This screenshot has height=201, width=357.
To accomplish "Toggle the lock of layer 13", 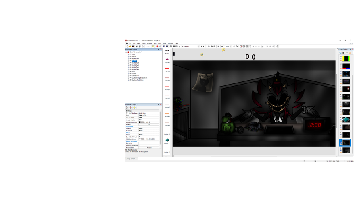I will [341, 61].
